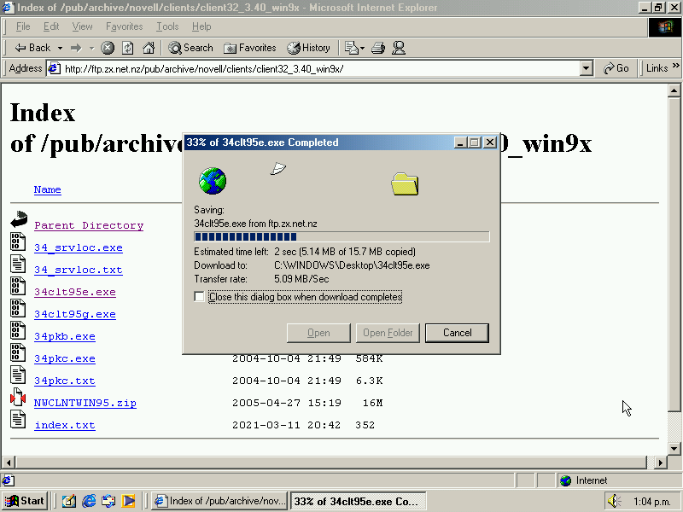Viewport: 683px width, 512px height.
Task: Stop page loading with the Stop icon
Action: point(108,48)
